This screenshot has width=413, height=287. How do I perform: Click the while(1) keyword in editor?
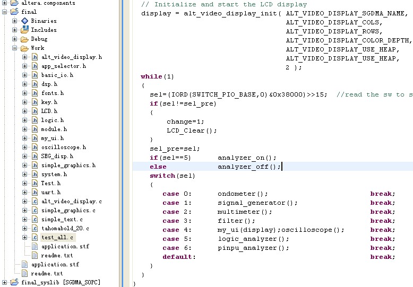(157, 76)
